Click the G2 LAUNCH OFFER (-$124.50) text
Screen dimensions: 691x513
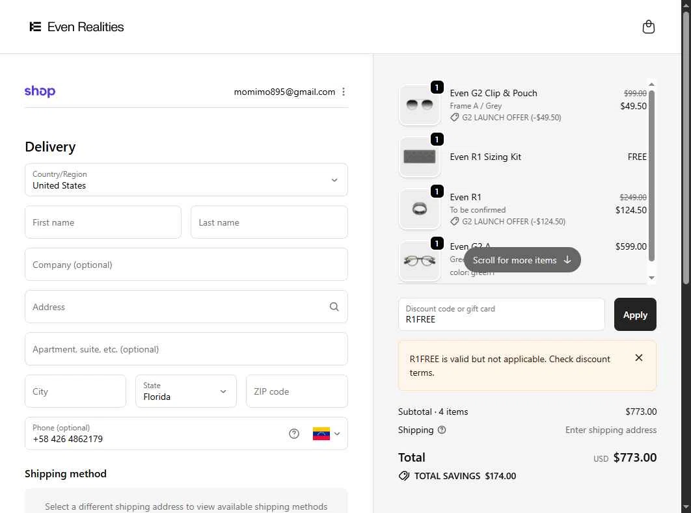[x=513, y=222]
